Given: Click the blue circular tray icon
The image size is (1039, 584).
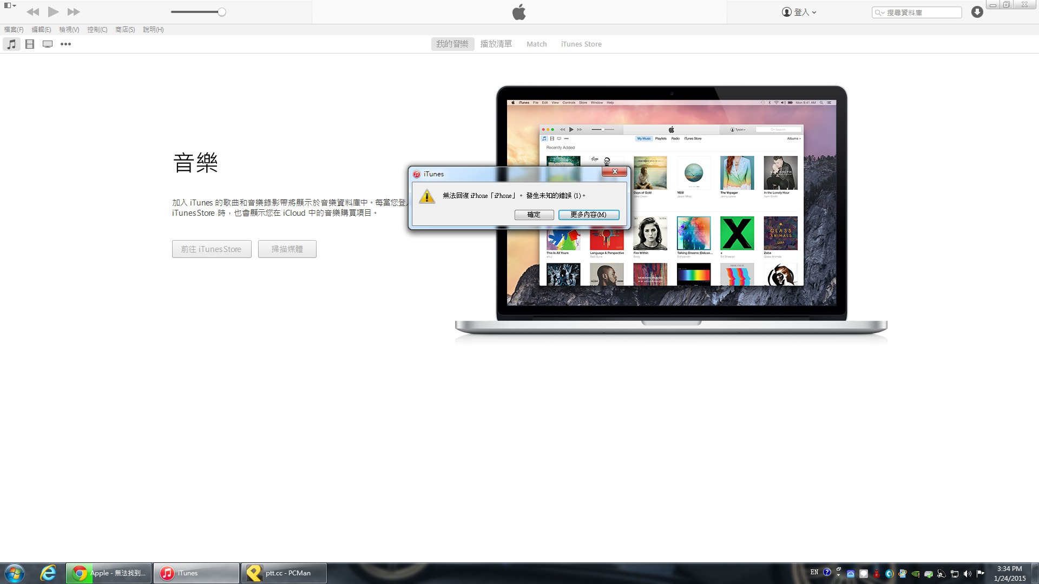Looking at the screenshot, I should (889, 574).
